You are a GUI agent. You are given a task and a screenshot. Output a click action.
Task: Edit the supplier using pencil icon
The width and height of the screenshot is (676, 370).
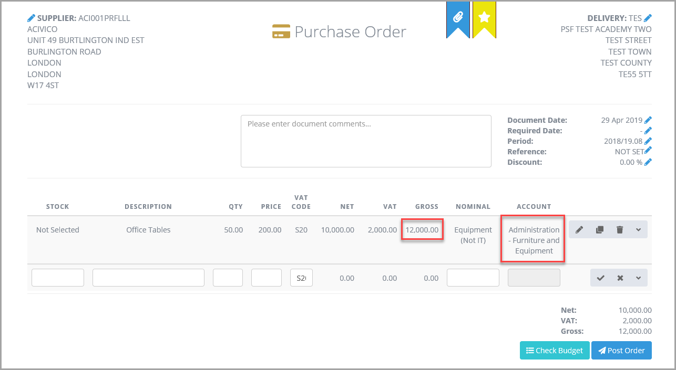tap(32, 18)
